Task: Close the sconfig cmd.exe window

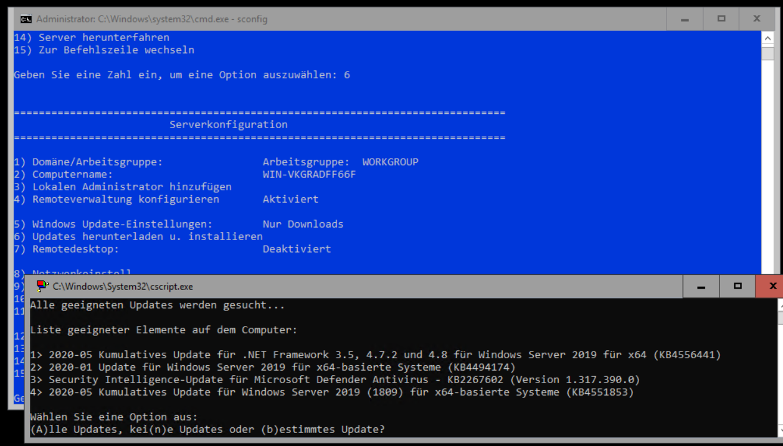Action: click(757, 19)
